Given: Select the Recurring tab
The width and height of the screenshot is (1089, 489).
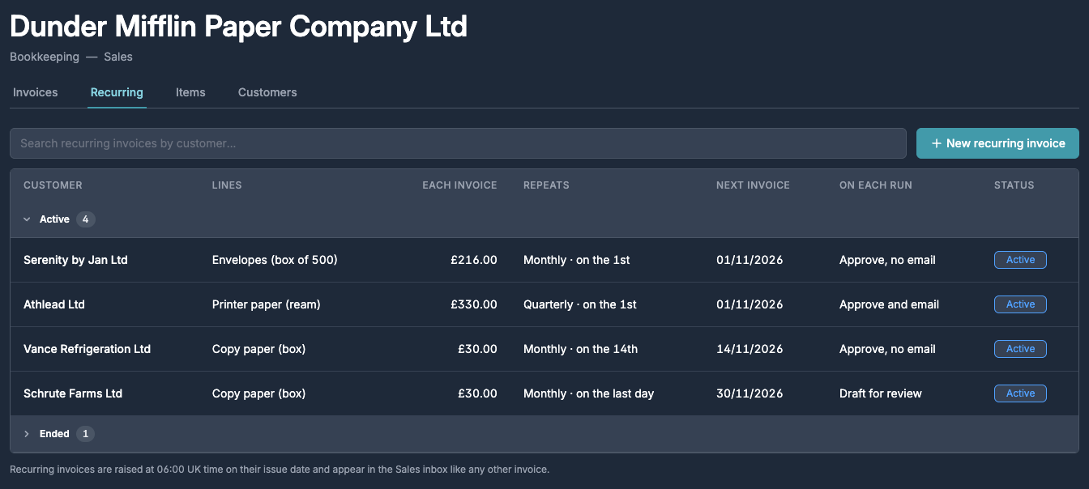Looking at the screenshot, I should [117, 92].
